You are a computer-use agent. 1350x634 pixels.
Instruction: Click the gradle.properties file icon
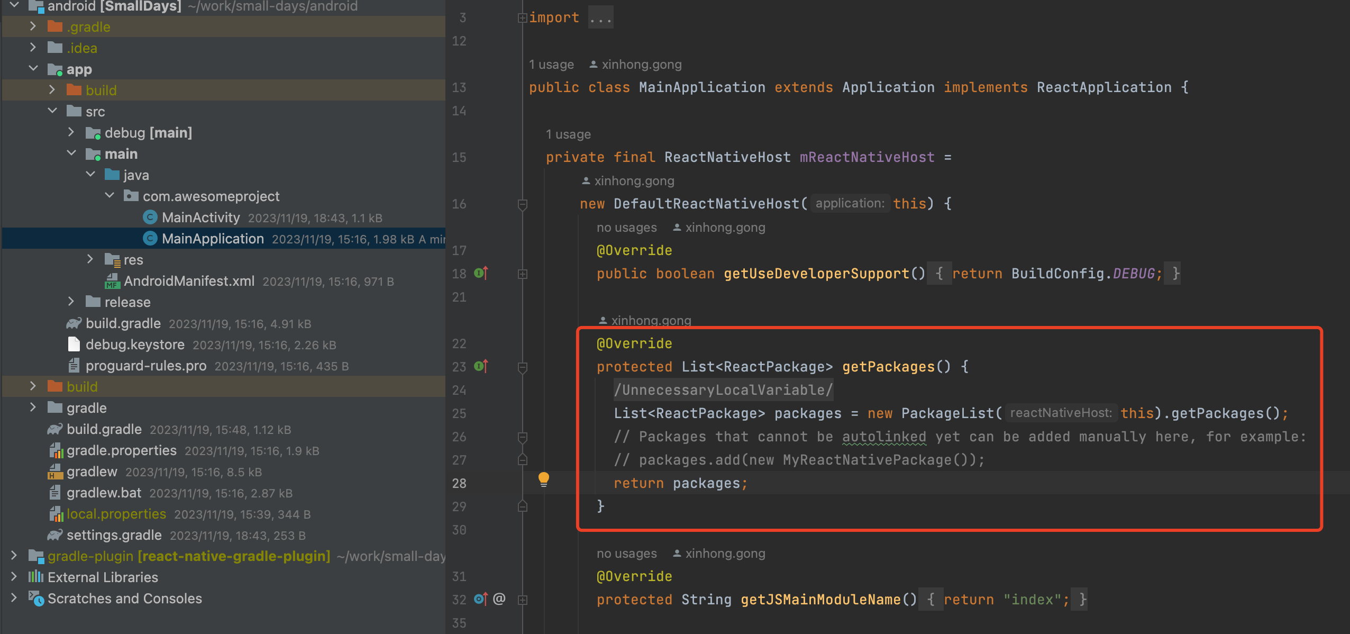pyautogui.click(x=56, y=450)
